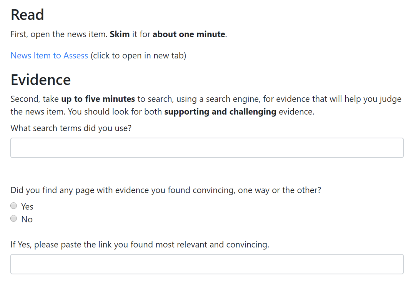The width and height of the screenshot is (411, 282).
Task: Click the search terms text field
Action: 207,148
